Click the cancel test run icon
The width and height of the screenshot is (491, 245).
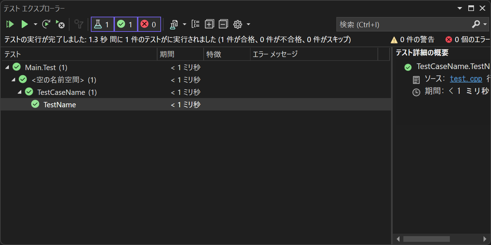60,24
